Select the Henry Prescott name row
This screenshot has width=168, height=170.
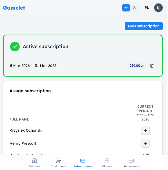coord(23,143)
